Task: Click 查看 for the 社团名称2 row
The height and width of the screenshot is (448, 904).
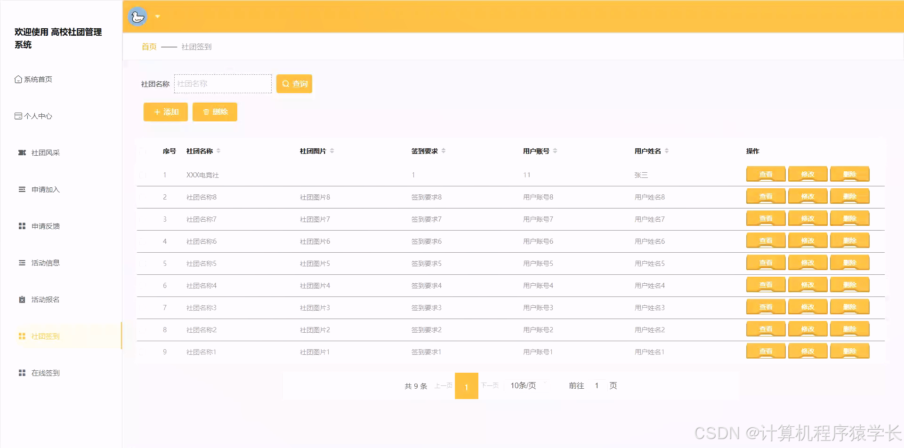Action: 766,329
